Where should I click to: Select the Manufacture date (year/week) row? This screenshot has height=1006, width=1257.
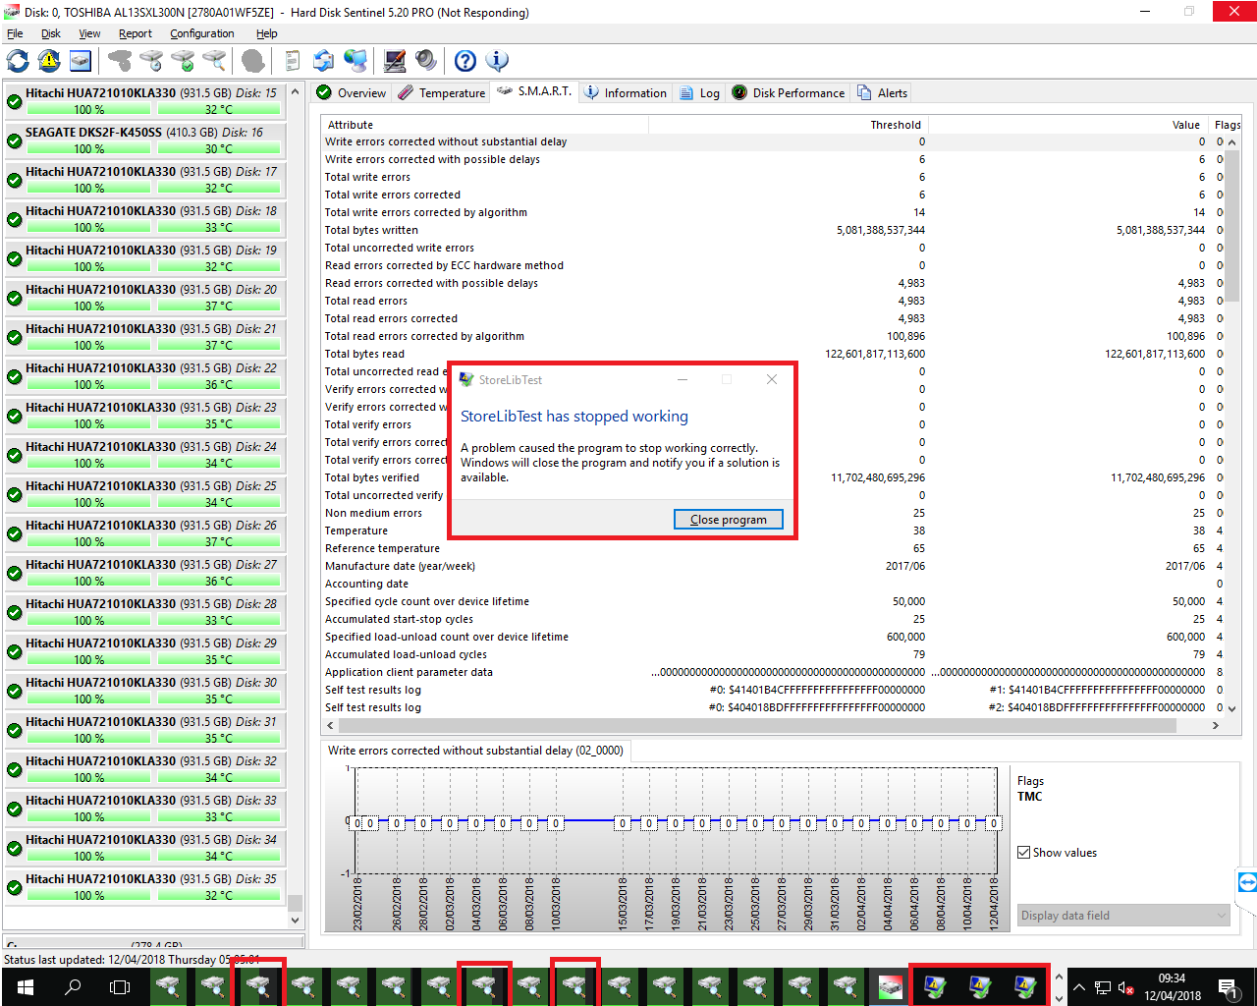[x=774, y=566]
